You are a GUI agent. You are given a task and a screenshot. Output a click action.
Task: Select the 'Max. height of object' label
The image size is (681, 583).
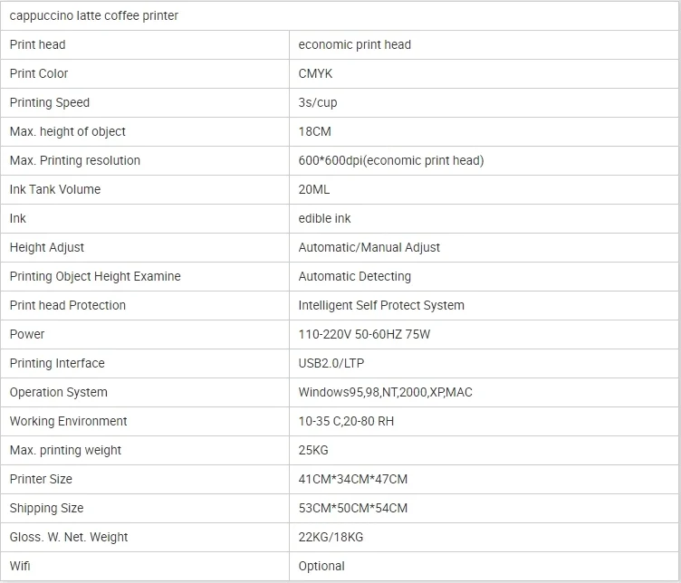pyautogui.click(x=69, y=131)
